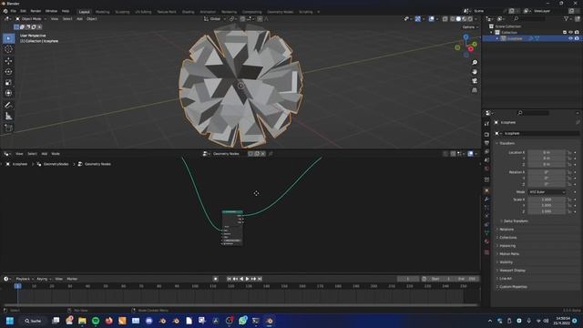The height and width of the screenshot is (328, 583).
Task: Open the Material properties tab
Action: (486, 241)
